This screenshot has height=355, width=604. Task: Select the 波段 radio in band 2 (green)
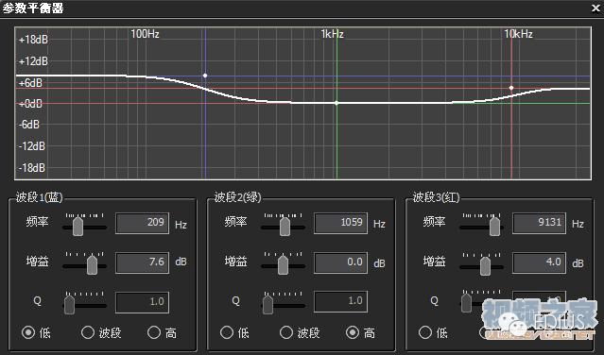click(x=286, y=332)
